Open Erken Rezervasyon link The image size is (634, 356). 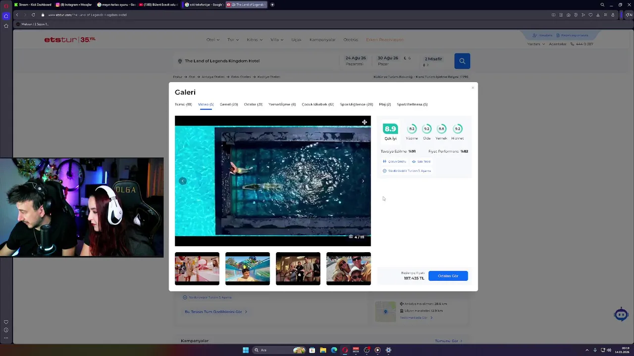[x=385, y=40]
